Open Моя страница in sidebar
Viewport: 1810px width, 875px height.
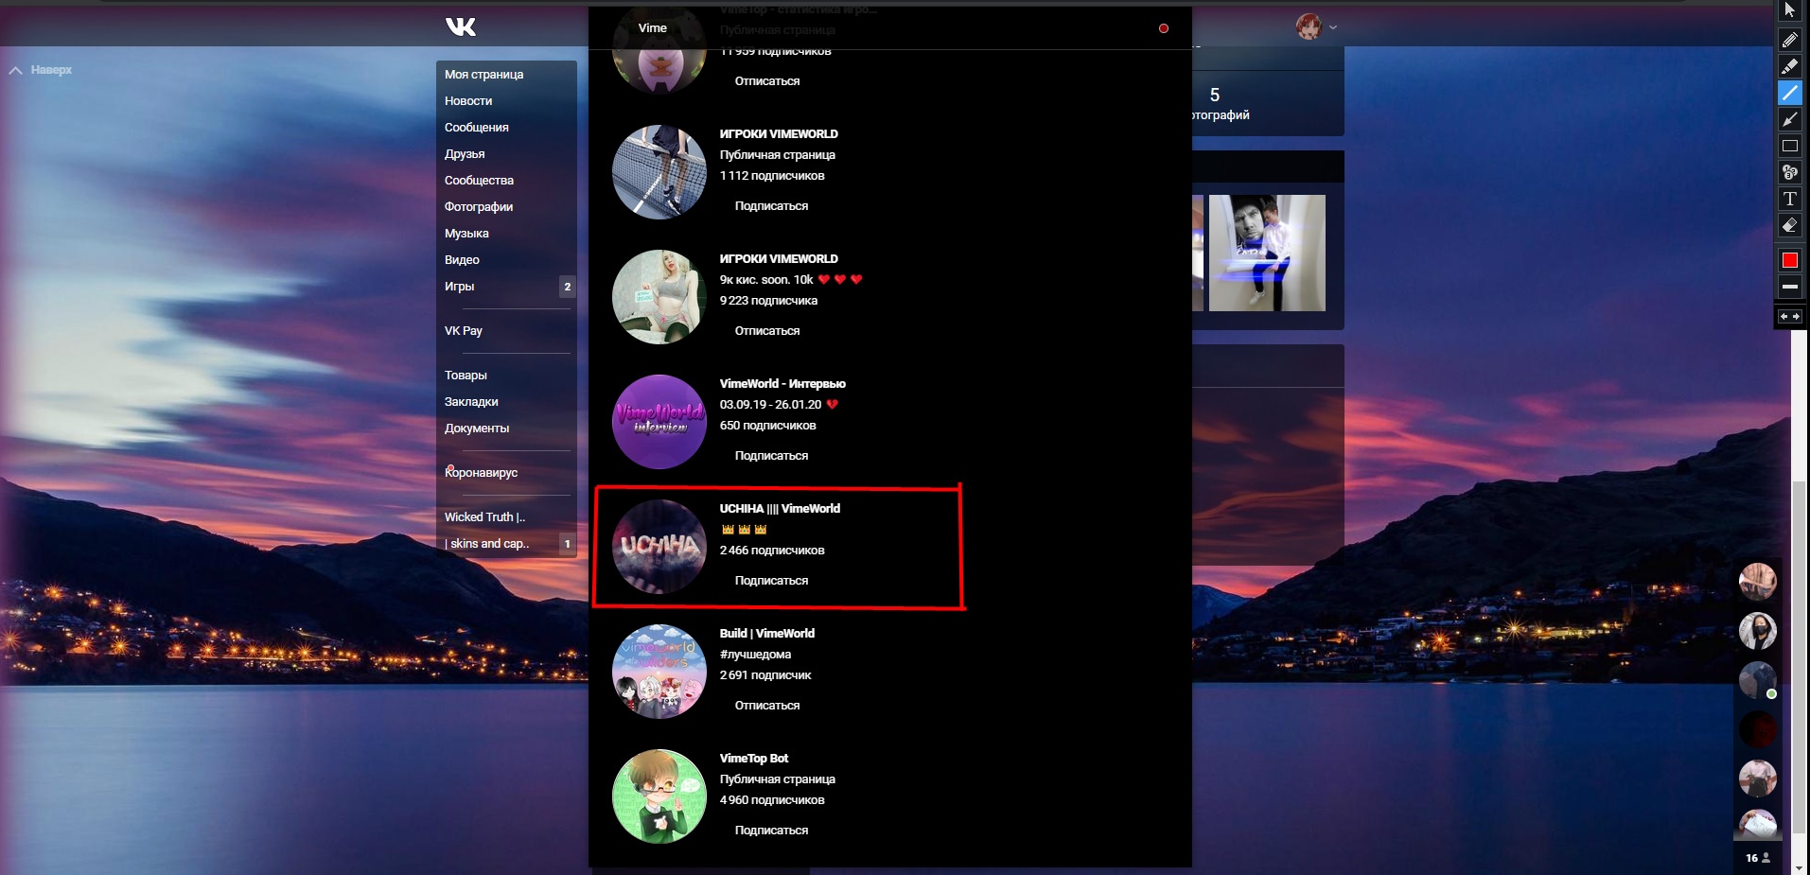[484, 74]
